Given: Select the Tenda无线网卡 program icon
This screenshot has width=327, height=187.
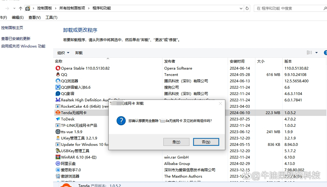Looking at the screenshot, I should pyautogui.click(x=58, y=113).
